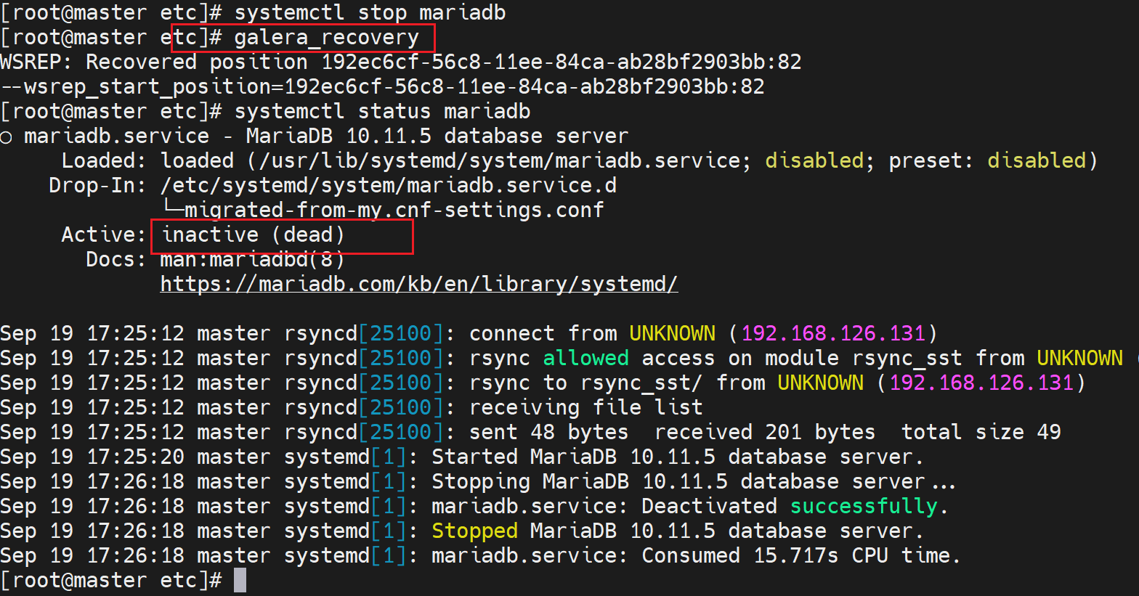
Task: Click the "Consumed 15.717s CPU time" text
Action: pyautogui.click(x=800, y=555)
